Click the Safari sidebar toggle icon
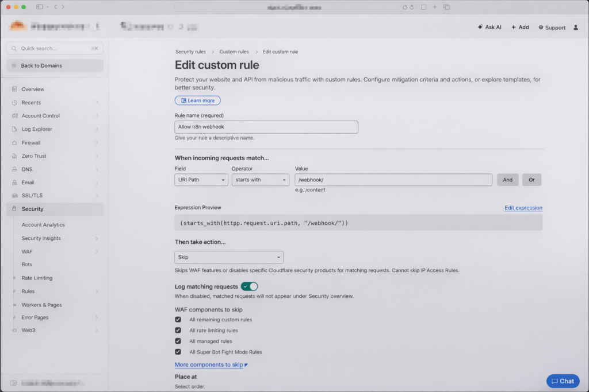 pyautogui.click(x=40, y=7)
